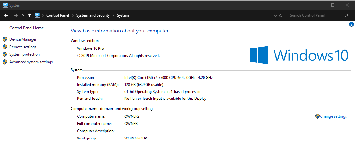The height and width of the screenshot is (147, 355).
Task: Click the System window title bar icon
Action: [5, 5]
